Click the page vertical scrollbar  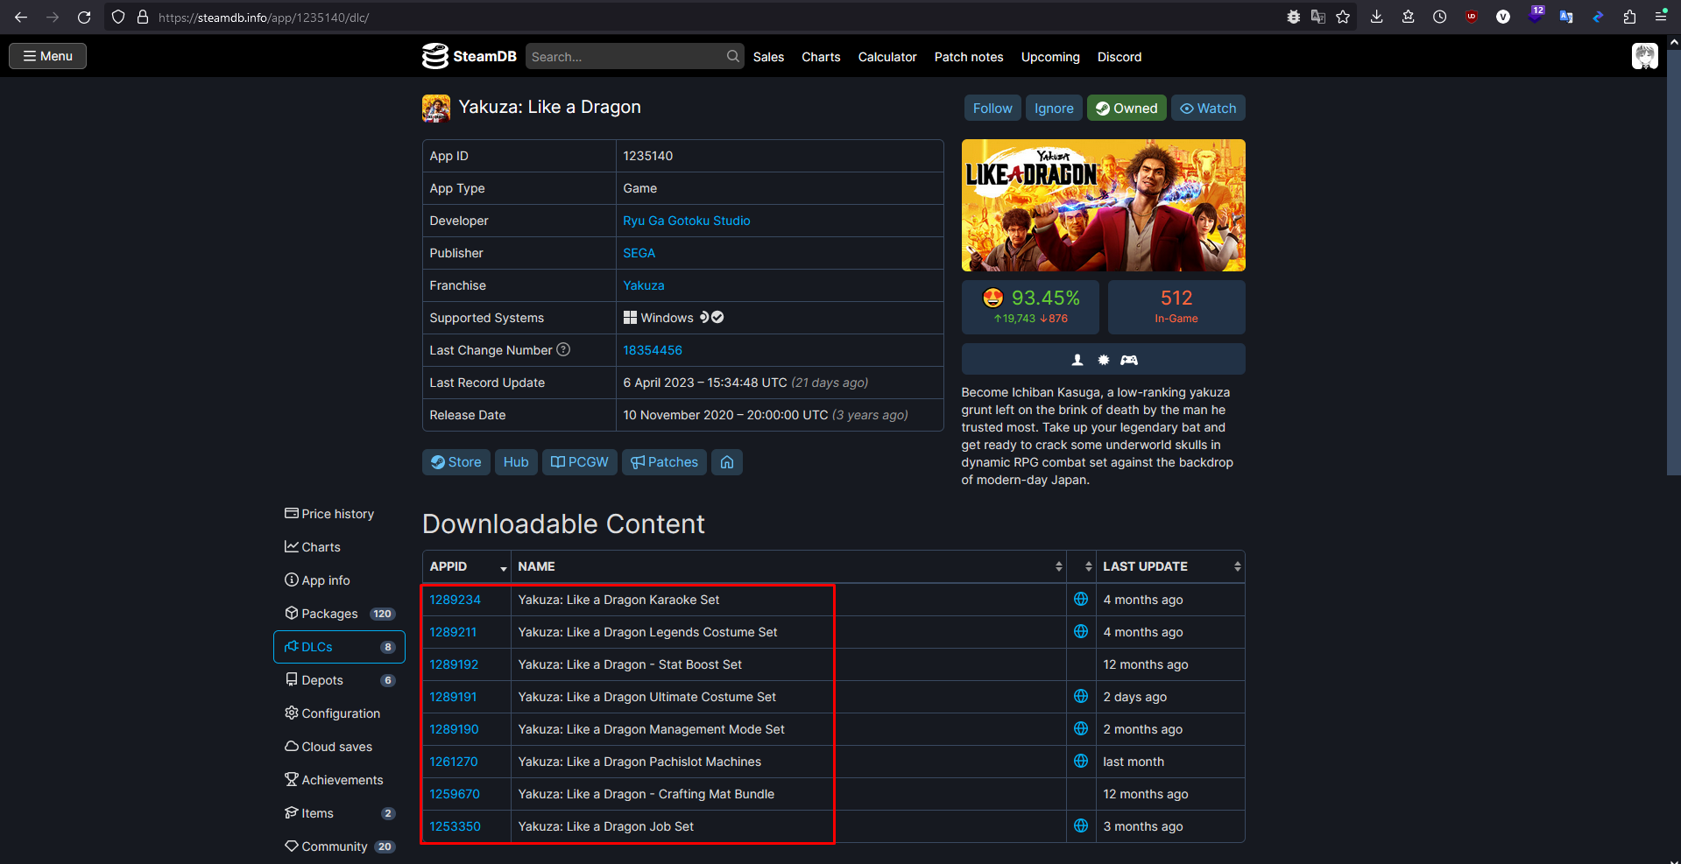click(1674, 263)
